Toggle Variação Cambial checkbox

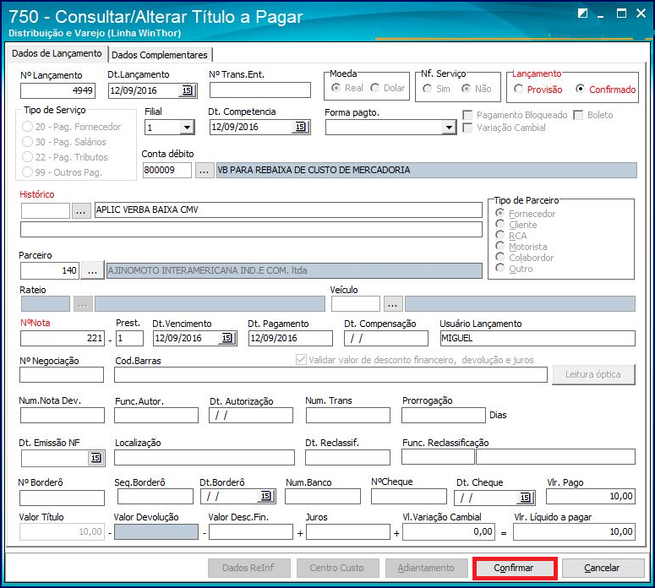[468, 128]
